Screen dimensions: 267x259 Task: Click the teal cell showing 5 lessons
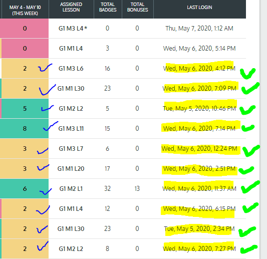coord(25,109)
